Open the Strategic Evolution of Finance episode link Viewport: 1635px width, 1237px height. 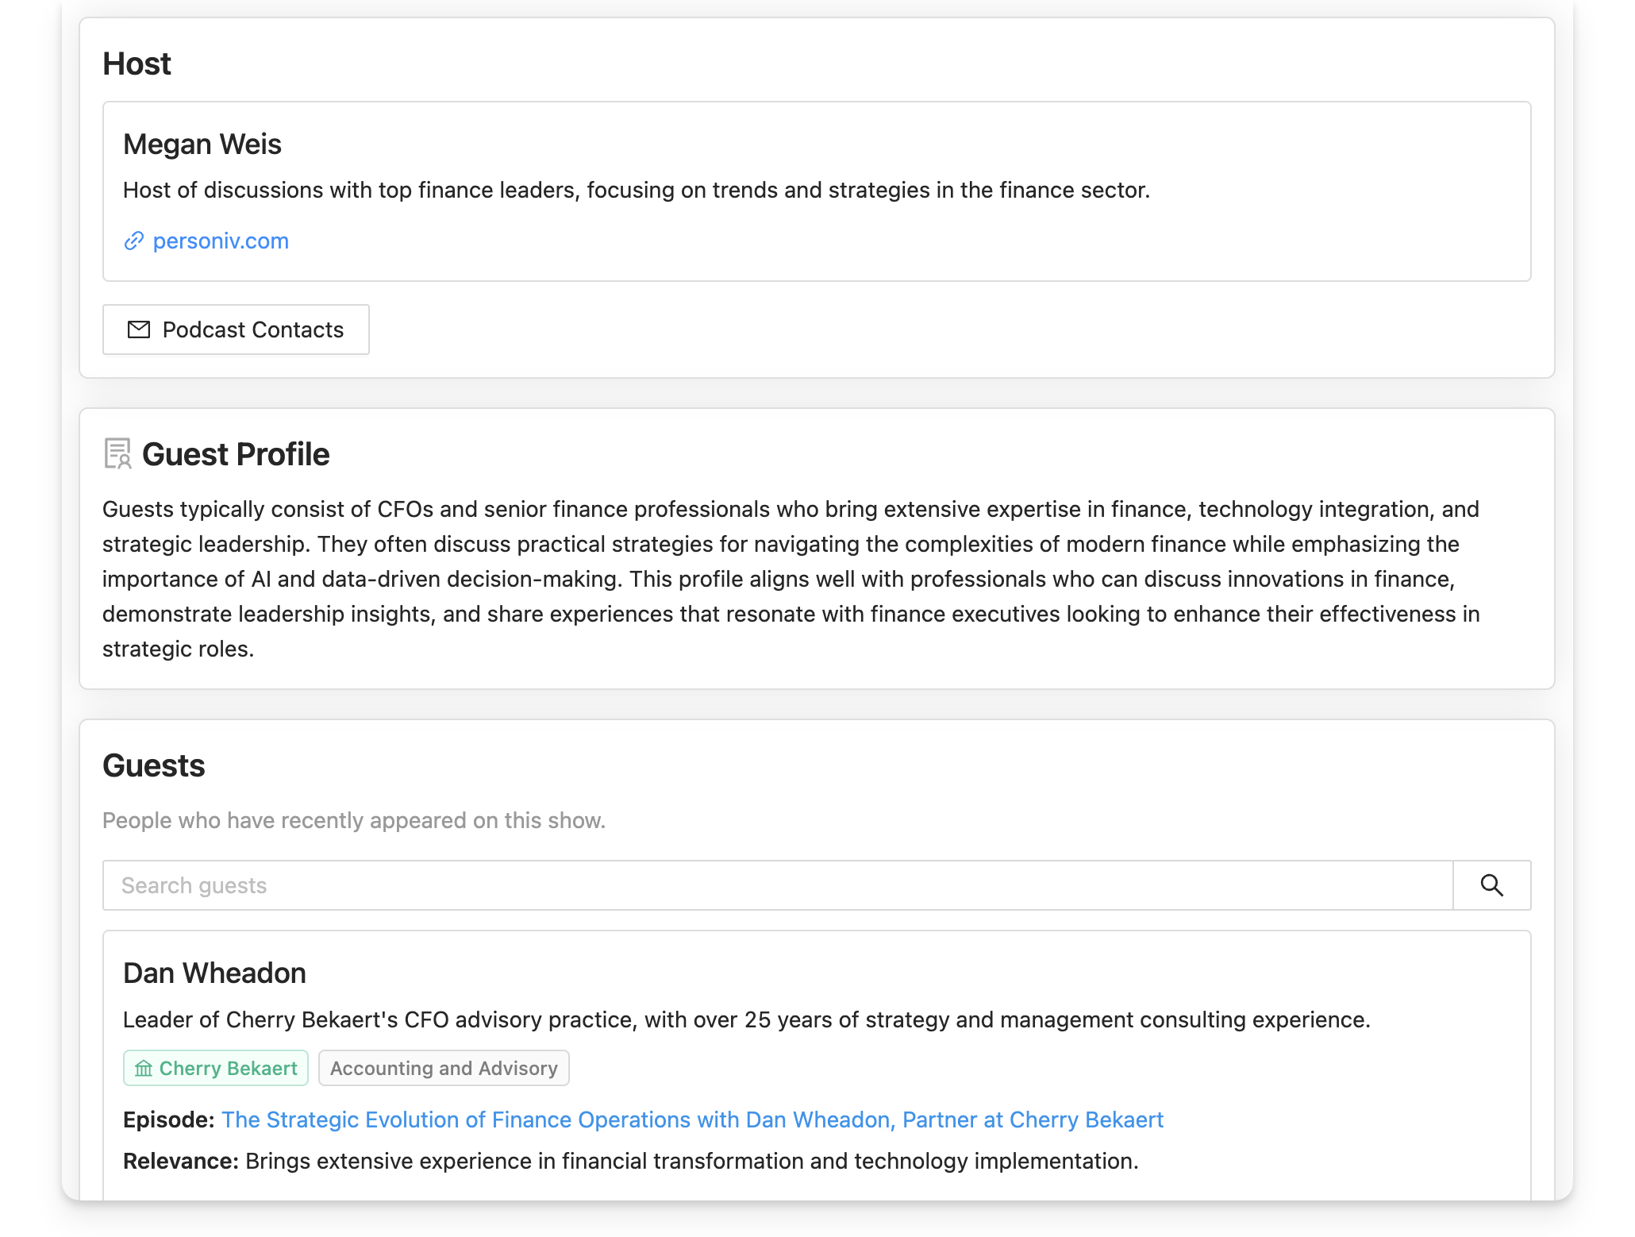[x=692, y=1119]
